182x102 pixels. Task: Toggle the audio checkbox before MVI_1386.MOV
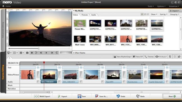[60, 82]
